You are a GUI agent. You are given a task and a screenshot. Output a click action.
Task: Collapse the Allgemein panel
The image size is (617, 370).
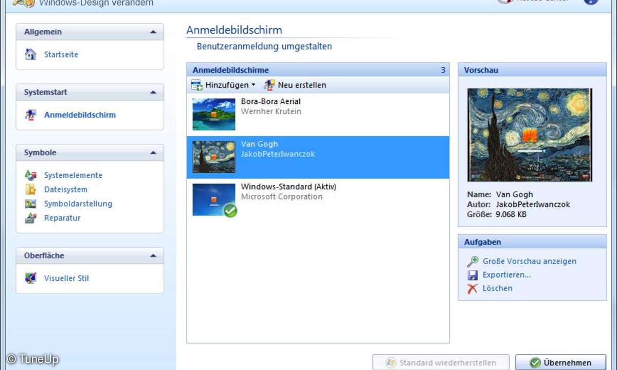(x=153, y=32)
